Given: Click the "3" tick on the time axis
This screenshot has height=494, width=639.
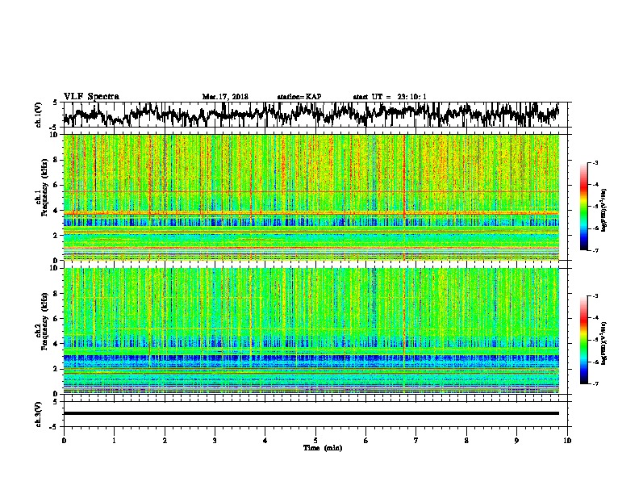Looking at the screenshot, I should (215, 441).
